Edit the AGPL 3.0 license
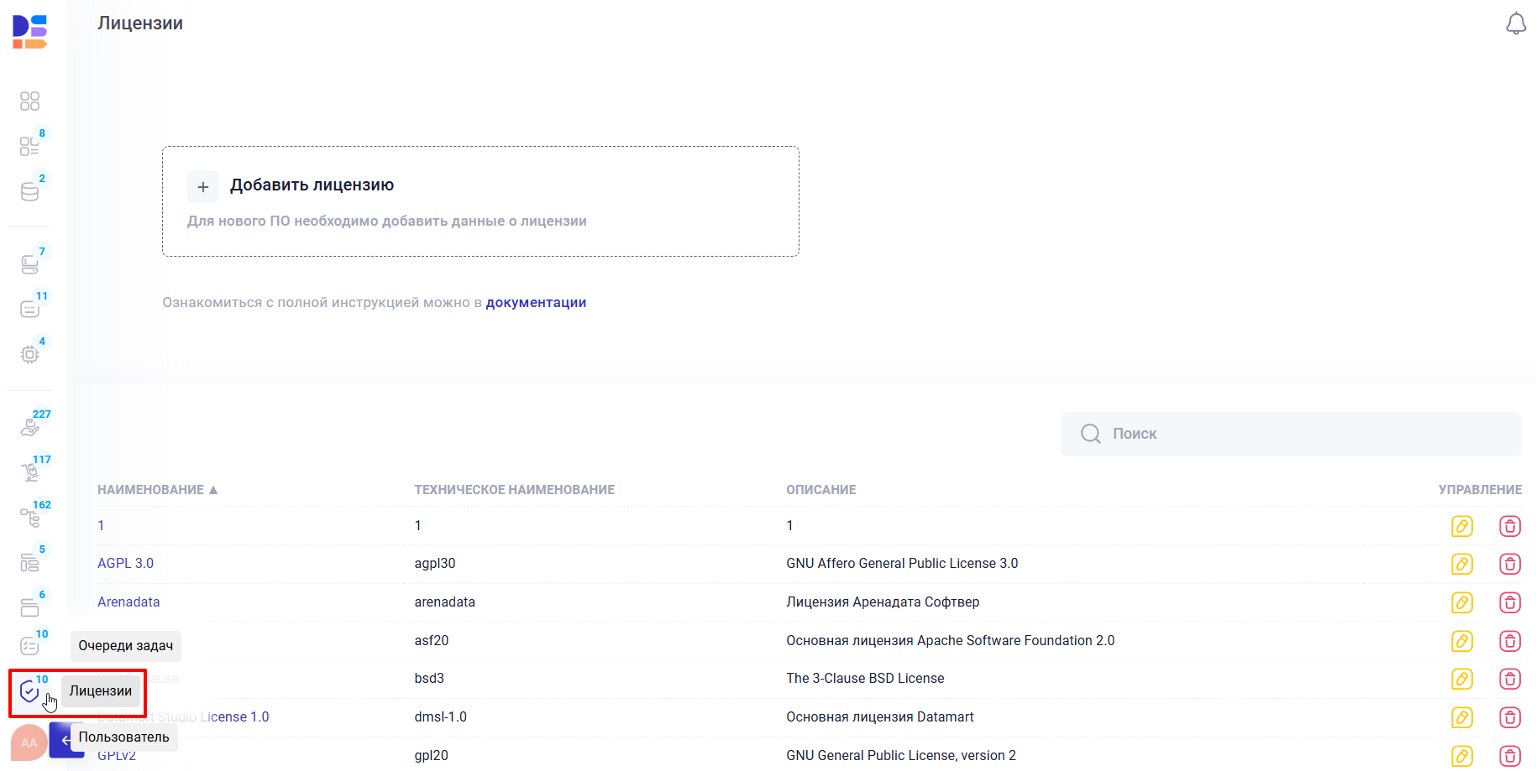Image resolution: width=1536 pixels, height=771 pixels. tap(1461, 564)
